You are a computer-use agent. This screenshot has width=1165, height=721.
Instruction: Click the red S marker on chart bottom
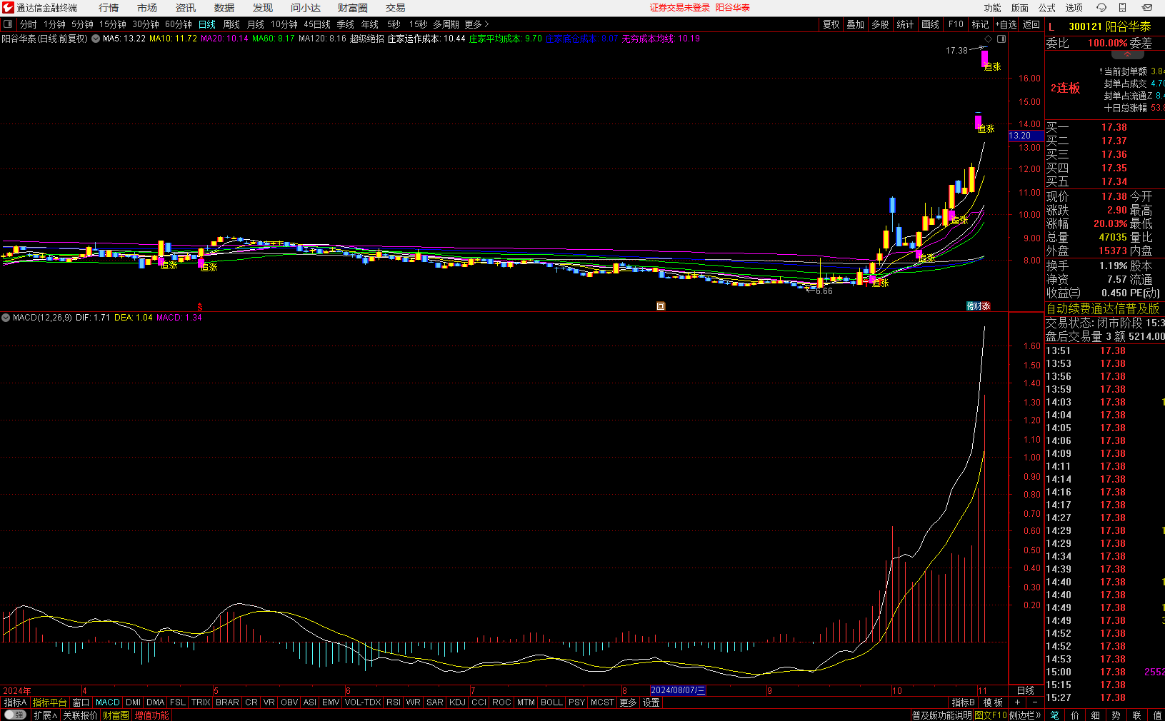pyautogui.click(x=200, y=307)
